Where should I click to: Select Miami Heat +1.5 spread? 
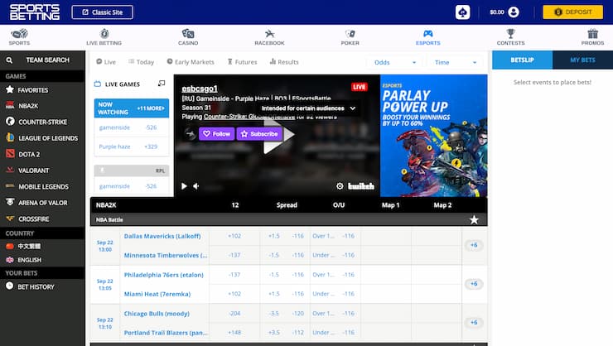coord(286,294)
